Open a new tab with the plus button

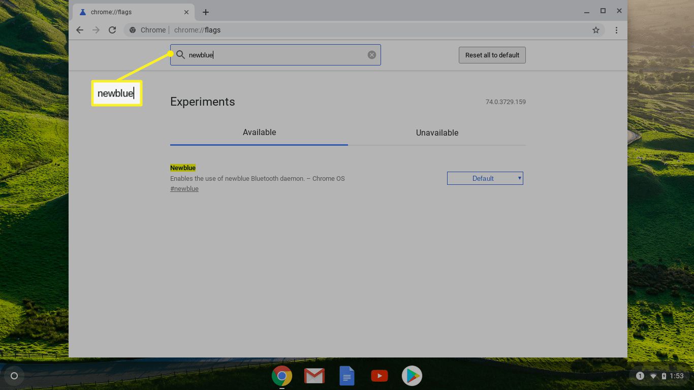tap(205, 12)
